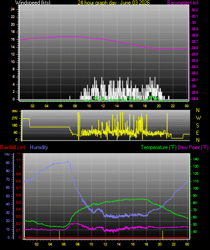210x250 pixels.
Task: Click the "100" humidity scale value
Action: coord(7,154)
